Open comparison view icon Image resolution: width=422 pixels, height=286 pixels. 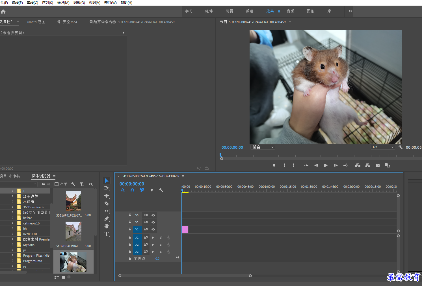[387, 165]
